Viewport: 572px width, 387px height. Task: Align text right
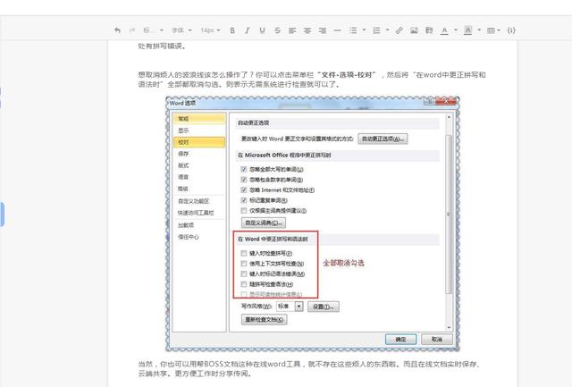click(x=323, y=30)
